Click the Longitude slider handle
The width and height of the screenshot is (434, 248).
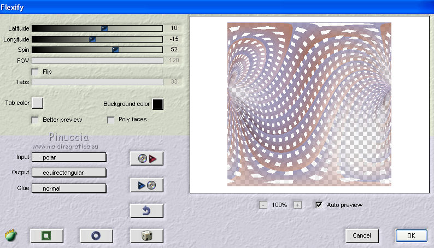tap(92, 39)
